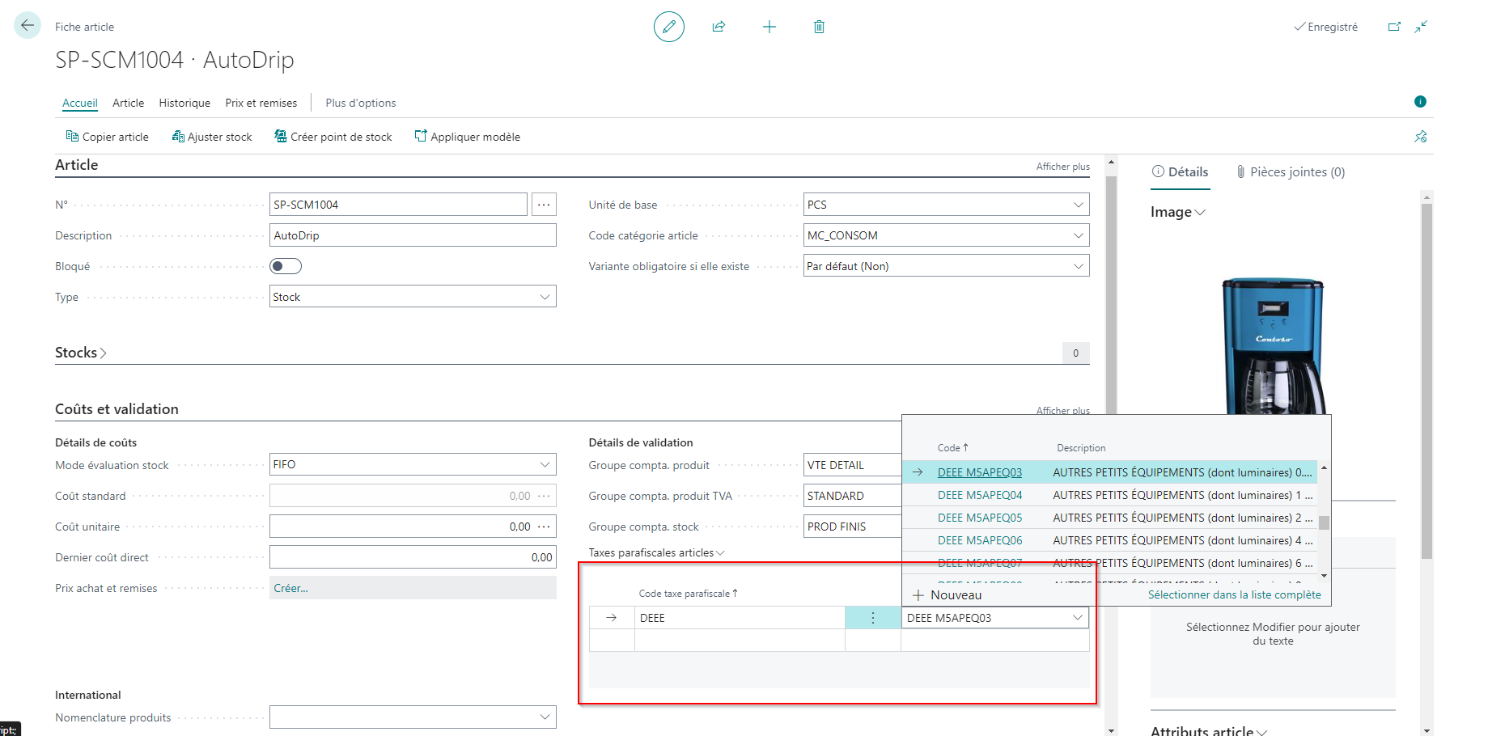Switch to Détails factbox tab
1488x736 pixels.
[x=1181, y=171]
